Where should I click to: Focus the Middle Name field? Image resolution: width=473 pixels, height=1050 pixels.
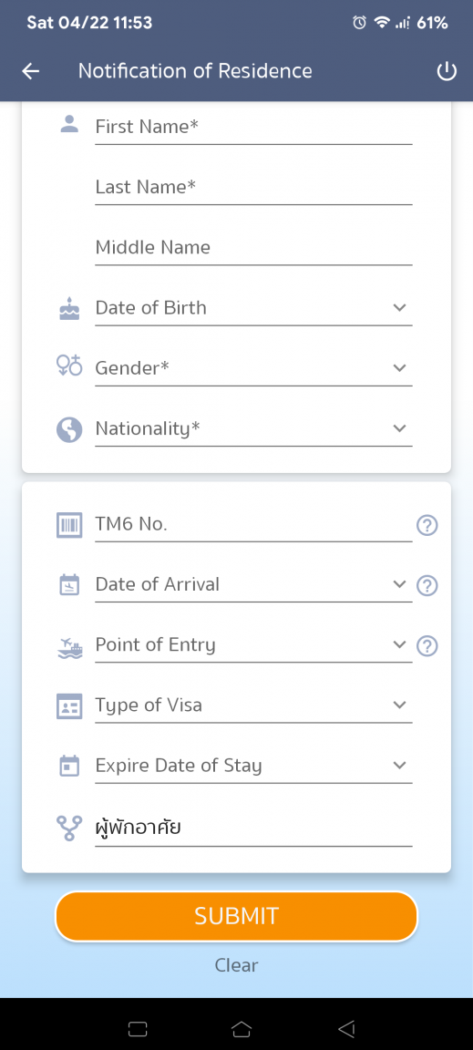click(x=253, y=248)
